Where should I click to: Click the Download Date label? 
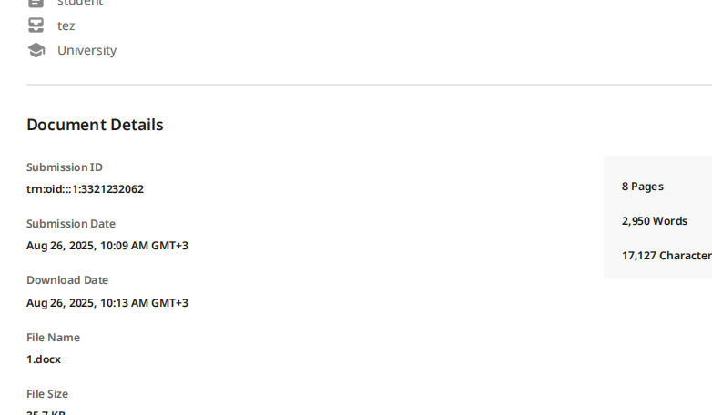point(67,280)
